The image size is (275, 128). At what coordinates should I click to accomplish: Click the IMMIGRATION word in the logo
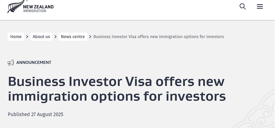35,11
